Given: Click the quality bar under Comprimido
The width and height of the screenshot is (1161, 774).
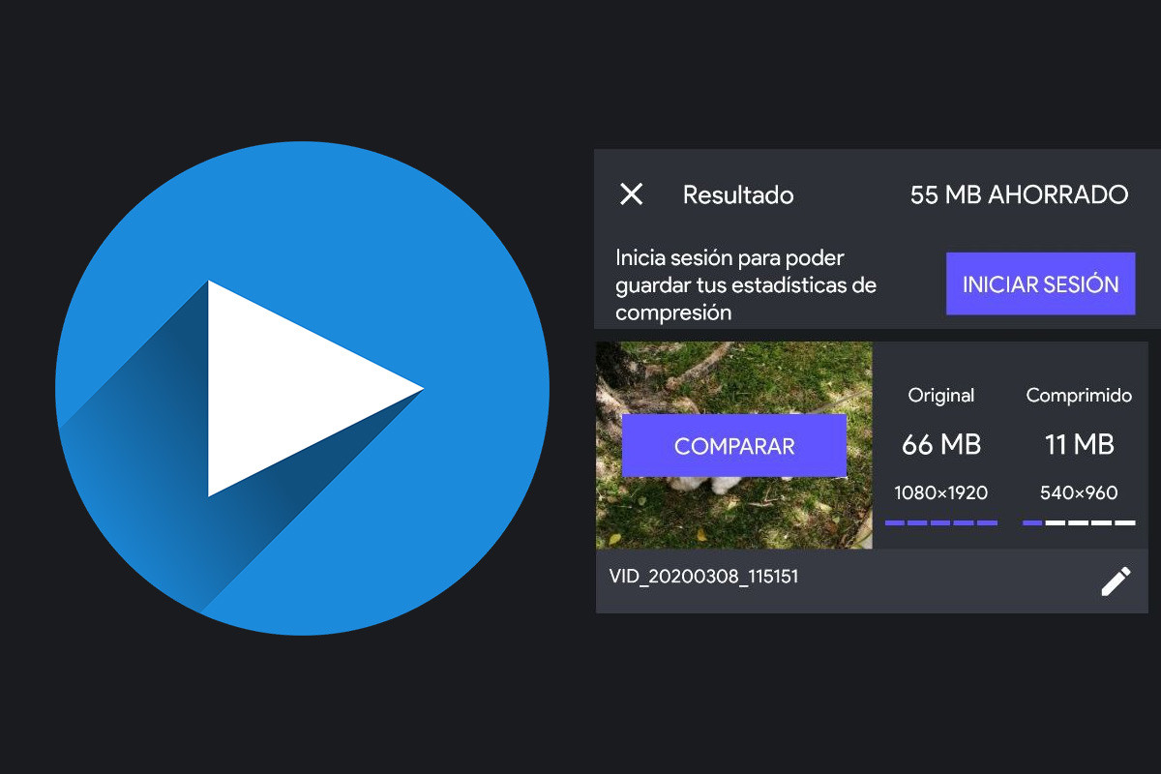Looking at the screenshot, I should (1079, 522).
